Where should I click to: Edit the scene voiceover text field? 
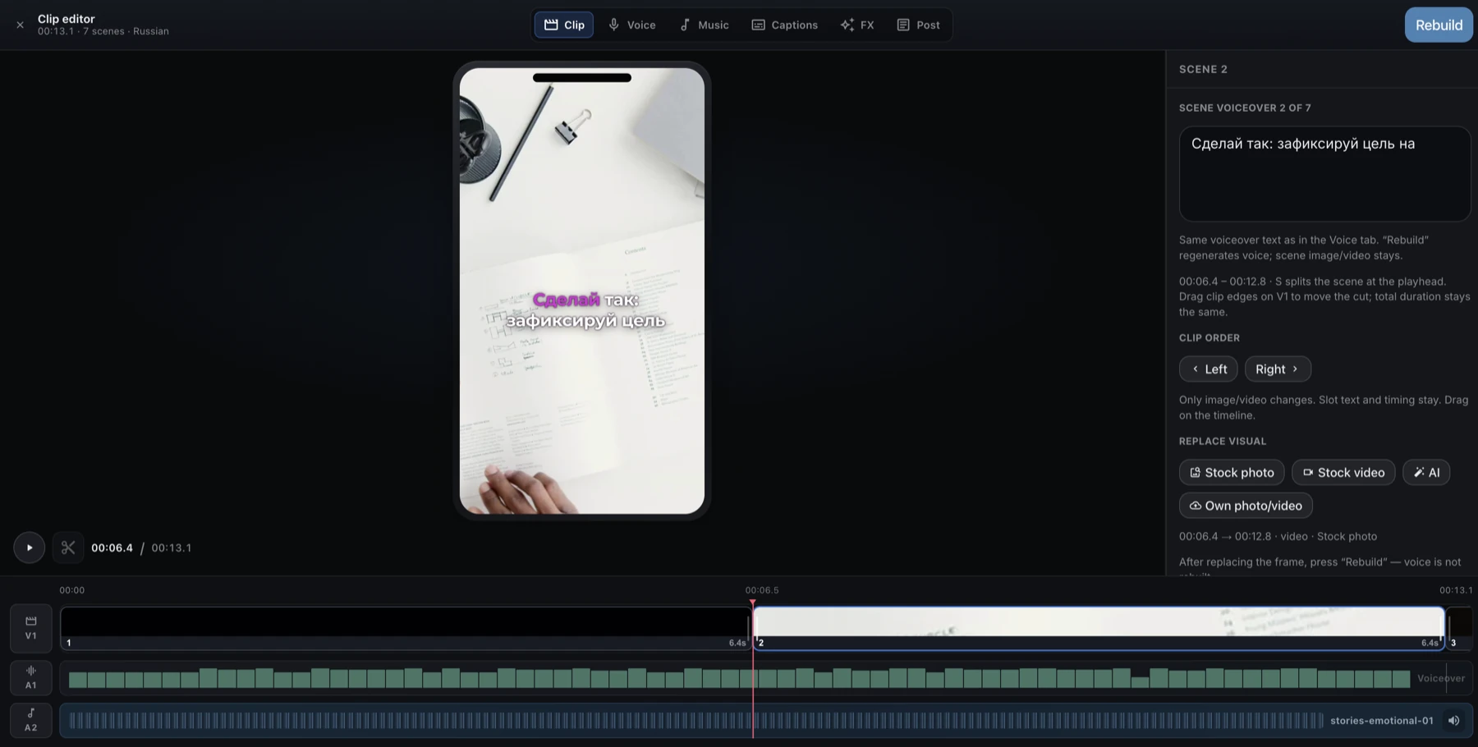(1324, 173)
